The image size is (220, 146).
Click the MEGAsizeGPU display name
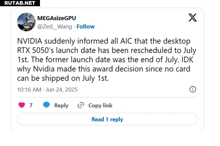point(56,18)
